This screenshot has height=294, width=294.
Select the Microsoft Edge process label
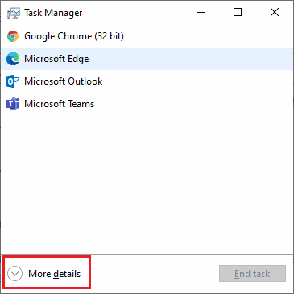coord(56,59)
